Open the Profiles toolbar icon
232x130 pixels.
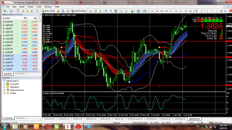tap(11, 11)
